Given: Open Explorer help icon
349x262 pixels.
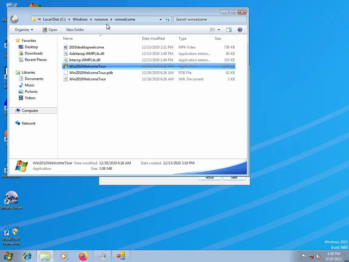Looking at the screenshot, I should (240, 30).
